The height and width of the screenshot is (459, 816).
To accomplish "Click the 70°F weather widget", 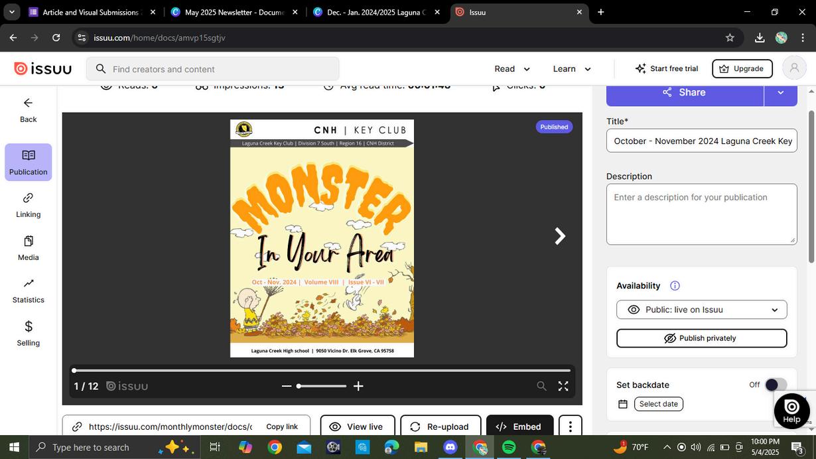I will click(631, 447).
